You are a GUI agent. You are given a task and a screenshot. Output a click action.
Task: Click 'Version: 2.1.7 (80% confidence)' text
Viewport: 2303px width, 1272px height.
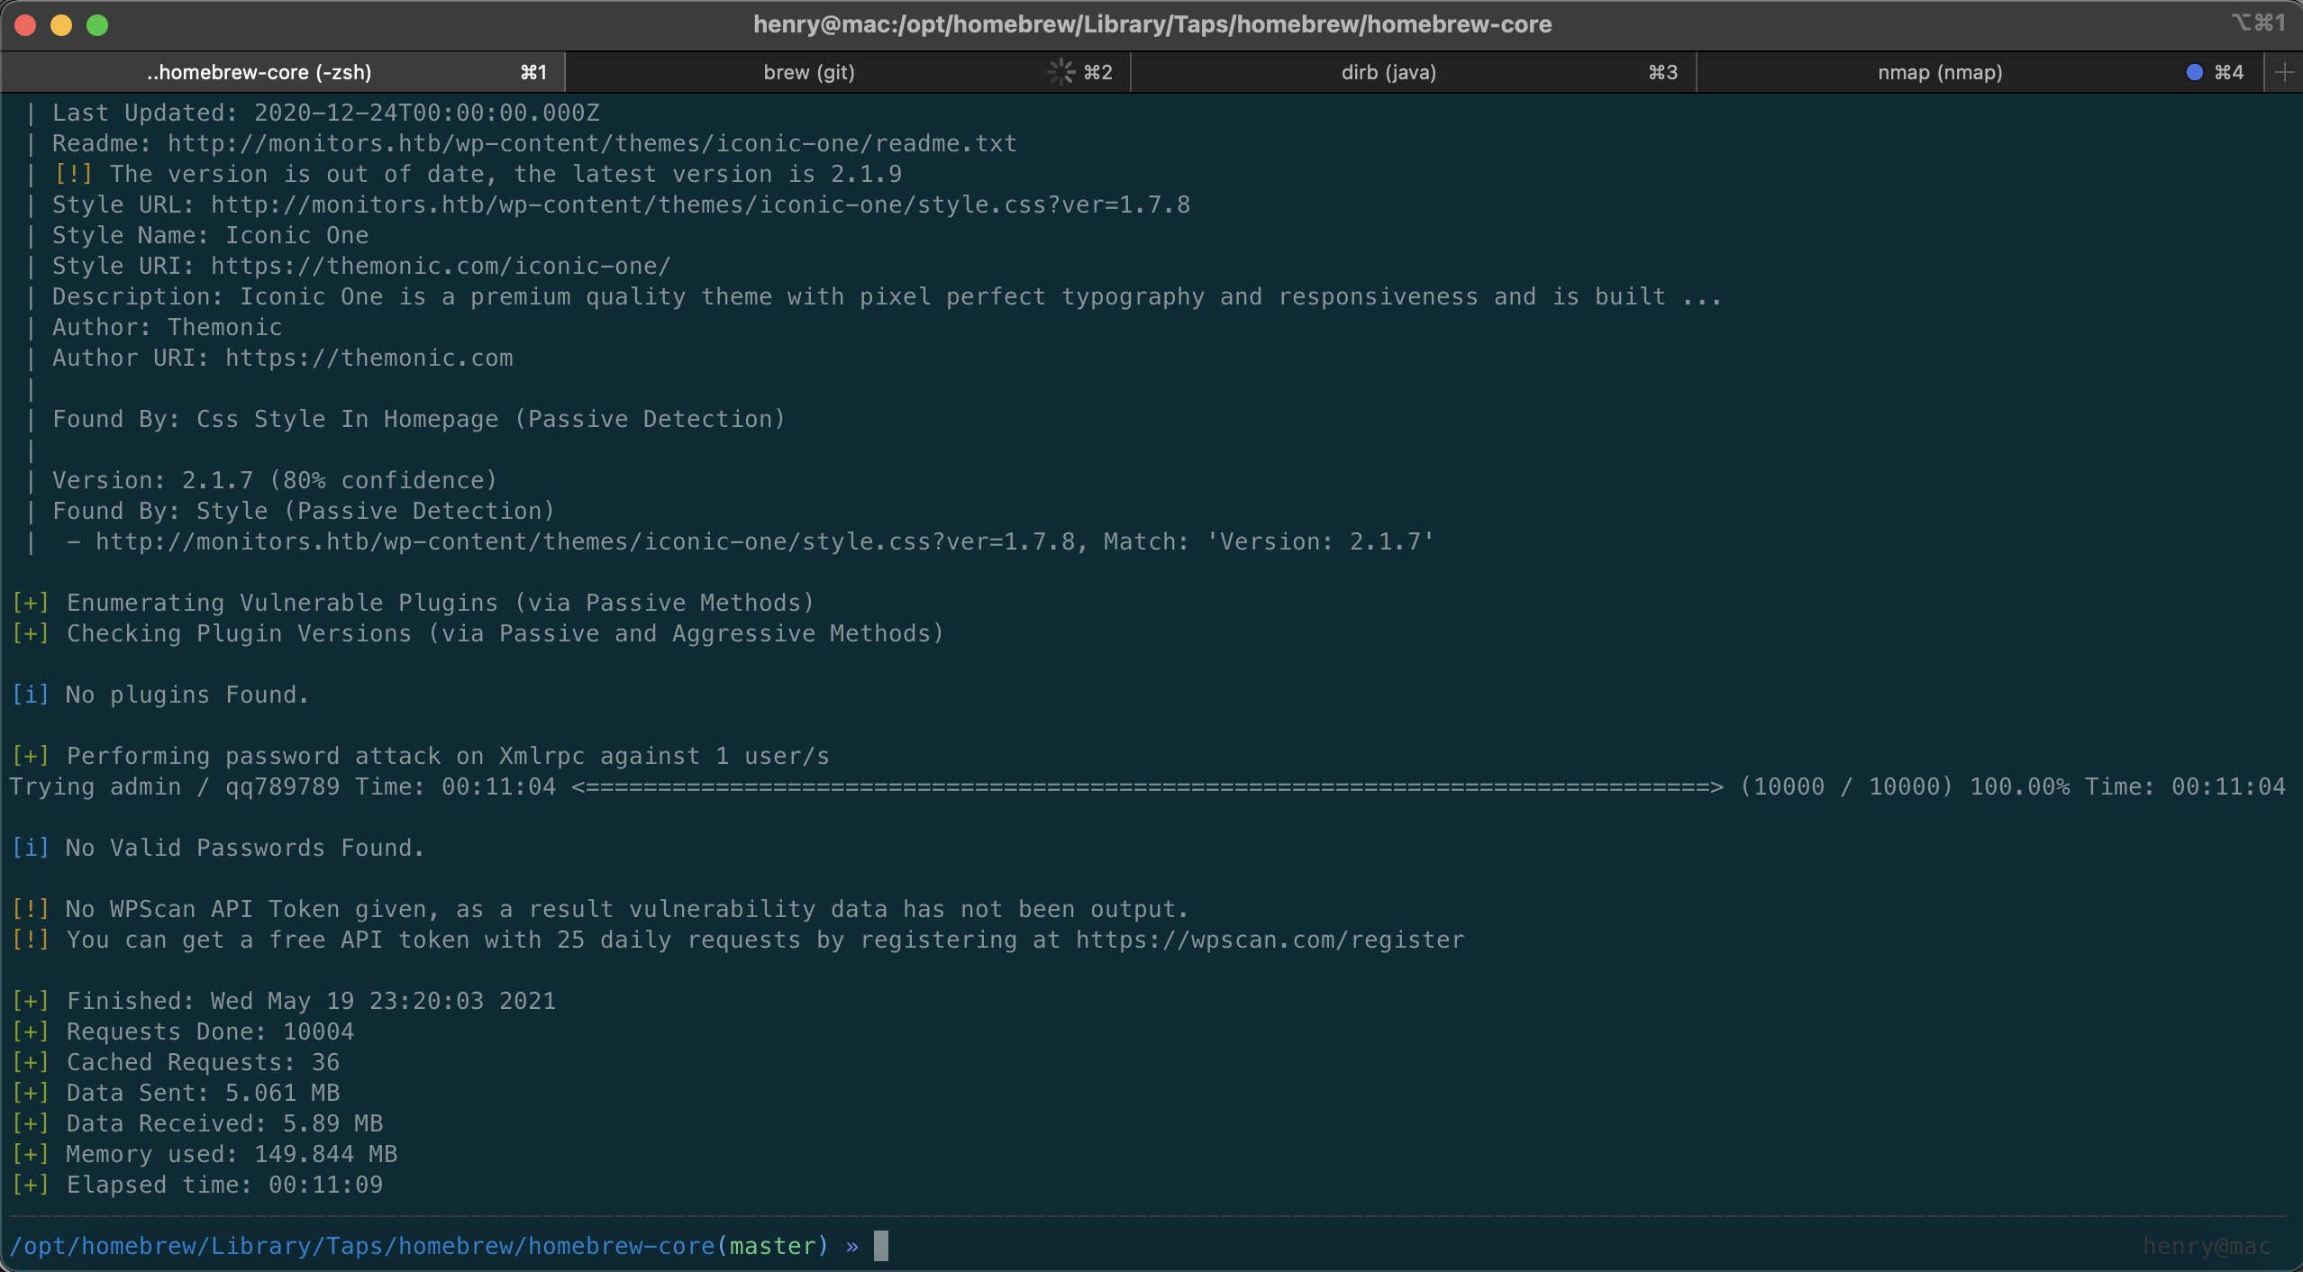275,480
